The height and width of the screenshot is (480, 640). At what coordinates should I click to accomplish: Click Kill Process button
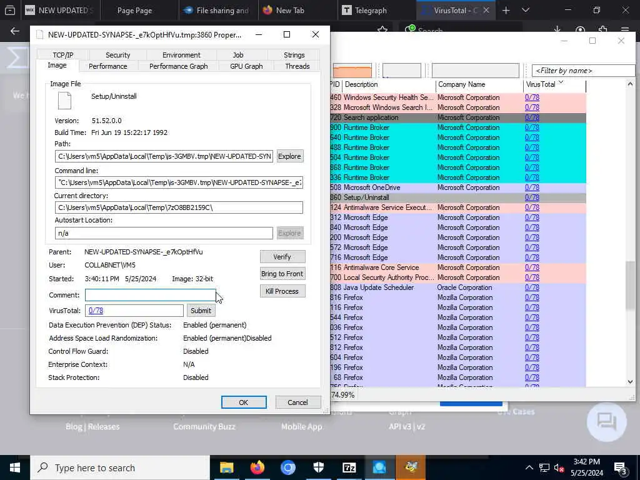tap(282, 291)
